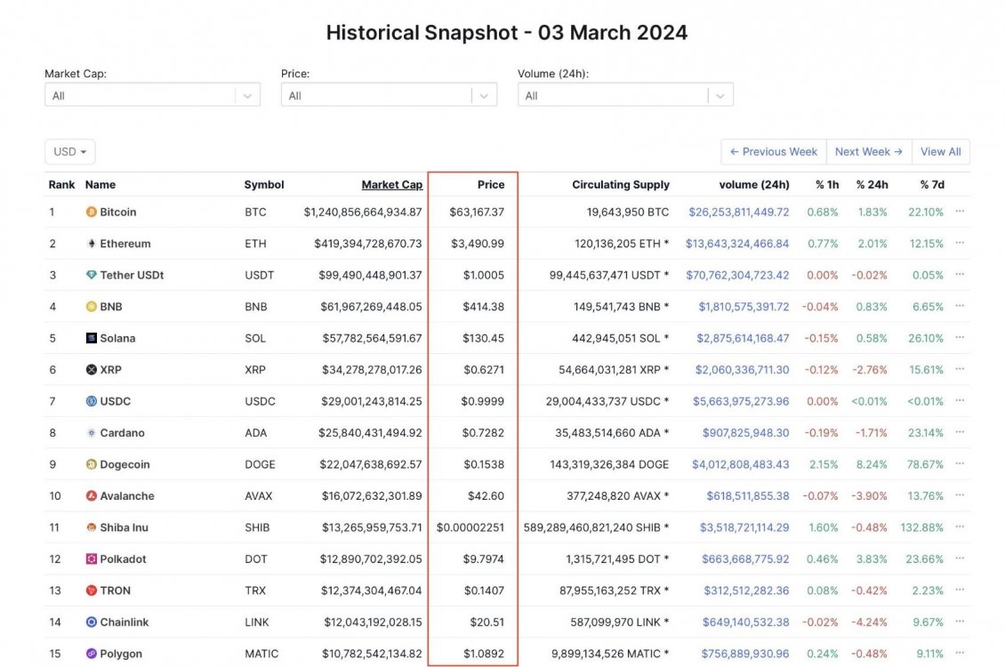1005x667 pixels.
Task: Sort table by Price column header
Action: pyautogui.click(x=490, y=185)
